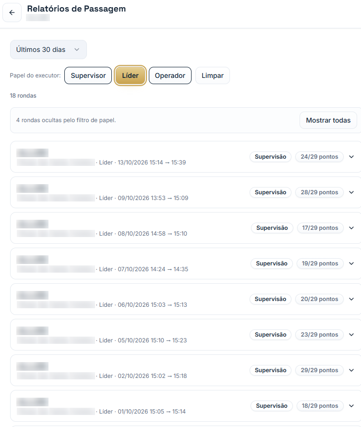Select Supervisão tag on 08/10/2026 round
The image size is (361, 427).
point(272,228)
